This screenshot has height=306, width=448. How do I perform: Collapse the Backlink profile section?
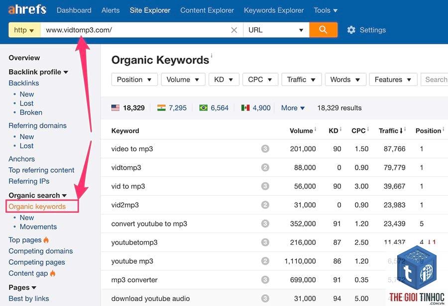click(38, 72)
